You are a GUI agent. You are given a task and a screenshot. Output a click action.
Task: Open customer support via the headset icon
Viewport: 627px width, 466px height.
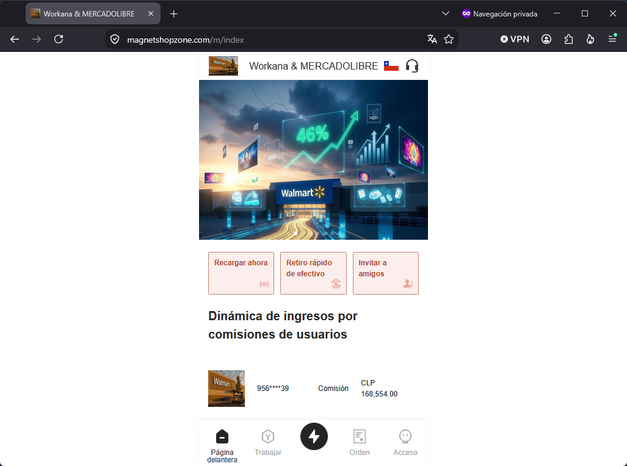click(x=412, y=66)
